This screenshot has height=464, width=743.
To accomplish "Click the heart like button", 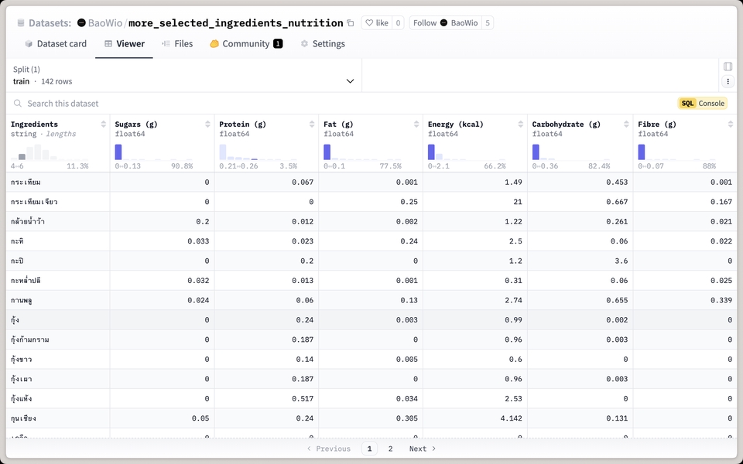I will 377,22.
